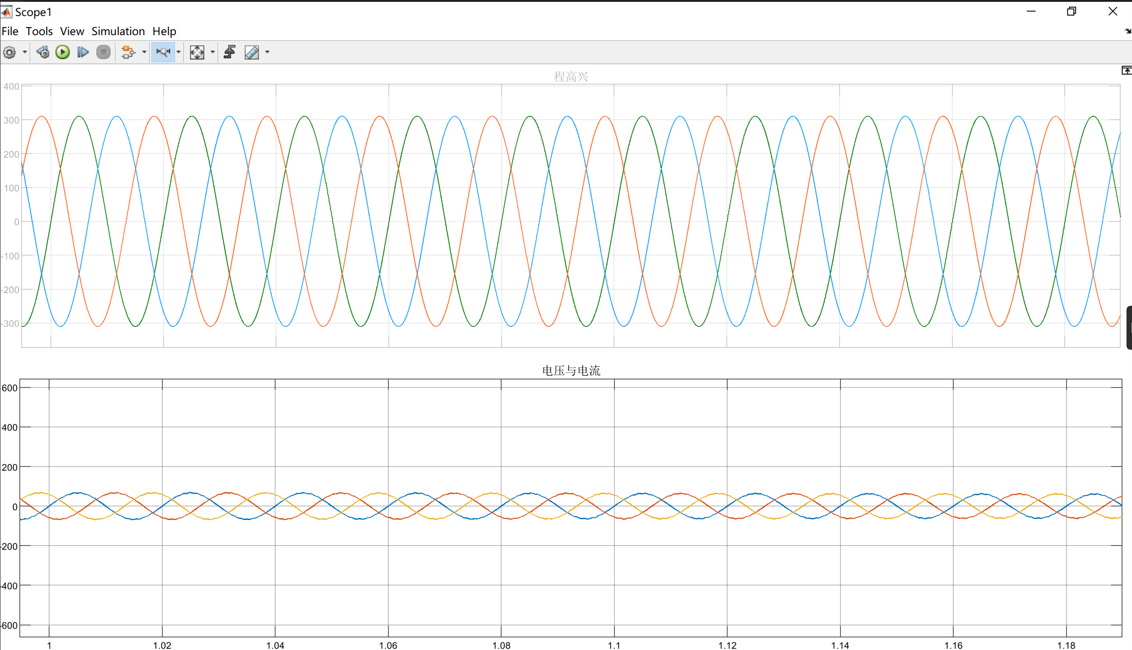This screenshot has height=650, width=1132.
Task: Open the Help menu
Action: pyautogui.click(x=164, y=31)
